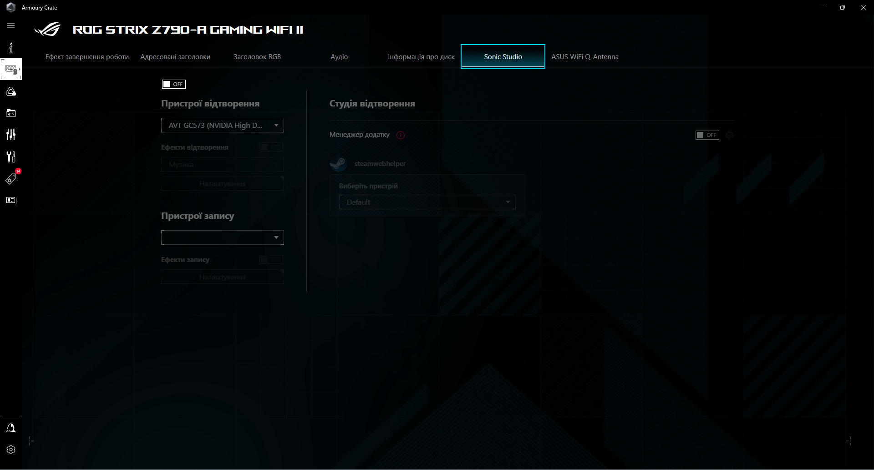Open the game library sidebar icon
The width and height of the screenshot is (874, 470).
pyautogui.click(x=11, y=113)
